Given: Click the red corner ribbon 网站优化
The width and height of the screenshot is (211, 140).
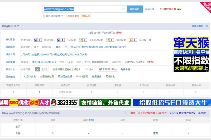Looking at the screenshot, I should coord(206,7).
